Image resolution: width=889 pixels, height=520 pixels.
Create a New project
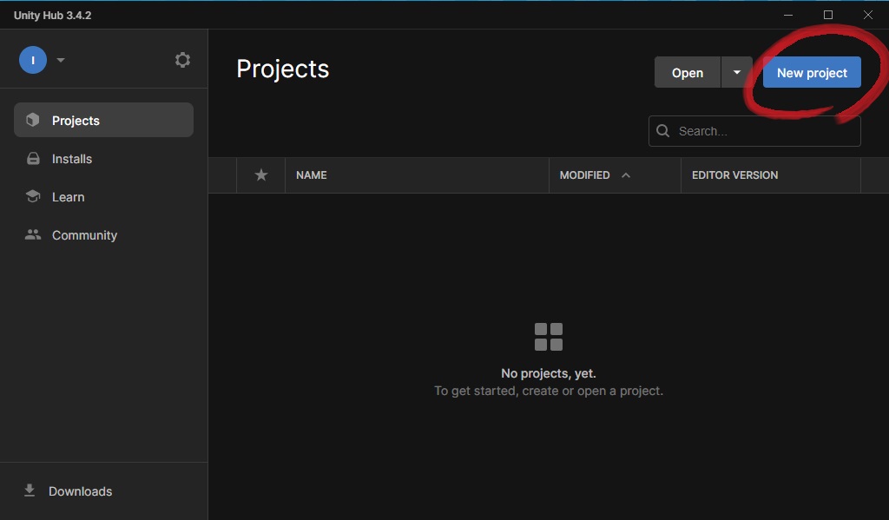point(812,73)
